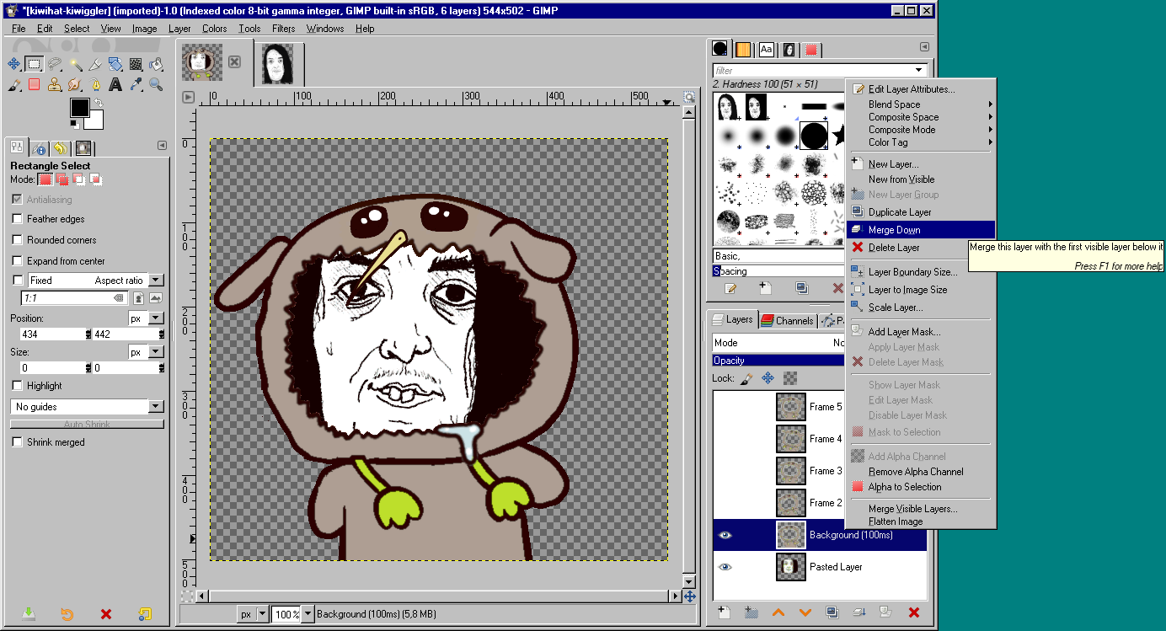Select the Warp Transform tool
Image resolution: width=1166 pixels, height=631 pixels.
(136, 63)
